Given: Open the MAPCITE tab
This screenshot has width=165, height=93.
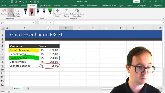Looking at the screenshot, I should pos(130,6).
